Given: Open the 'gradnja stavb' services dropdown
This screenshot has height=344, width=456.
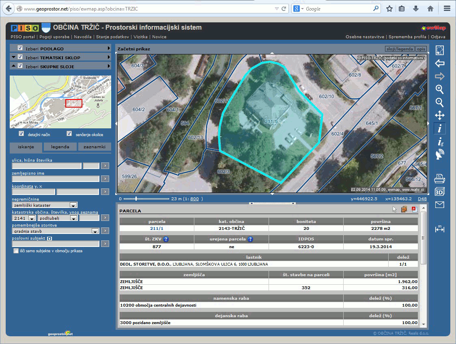Looking at the screenshot, I should (95, 231).
